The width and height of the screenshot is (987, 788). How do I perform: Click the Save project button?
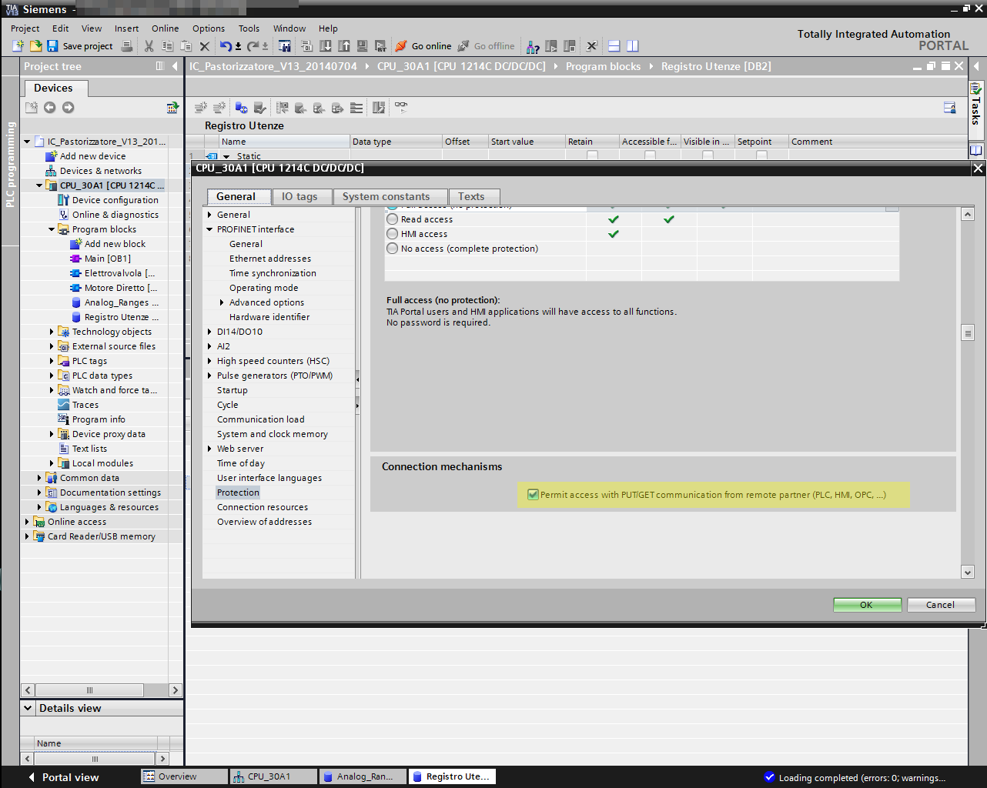pos(80,46)
